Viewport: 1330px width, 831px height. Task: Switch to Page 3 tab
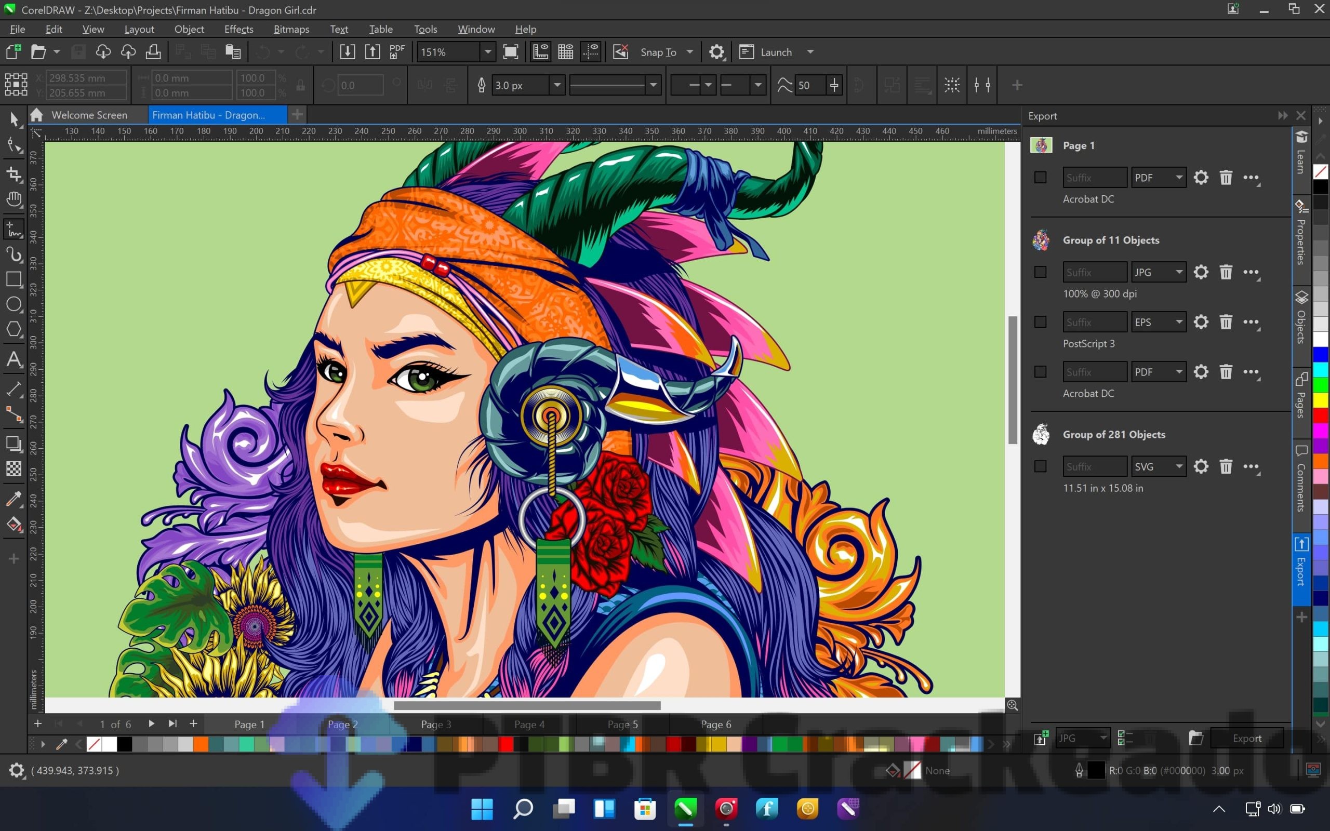pos(435,724)
